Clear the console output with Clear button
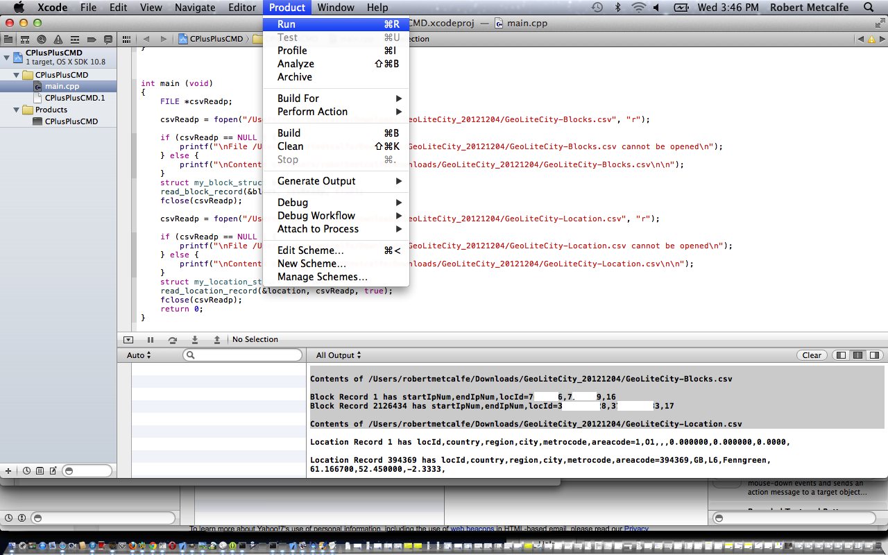Screen dimensions: 888x555 (x=812, y=355)
